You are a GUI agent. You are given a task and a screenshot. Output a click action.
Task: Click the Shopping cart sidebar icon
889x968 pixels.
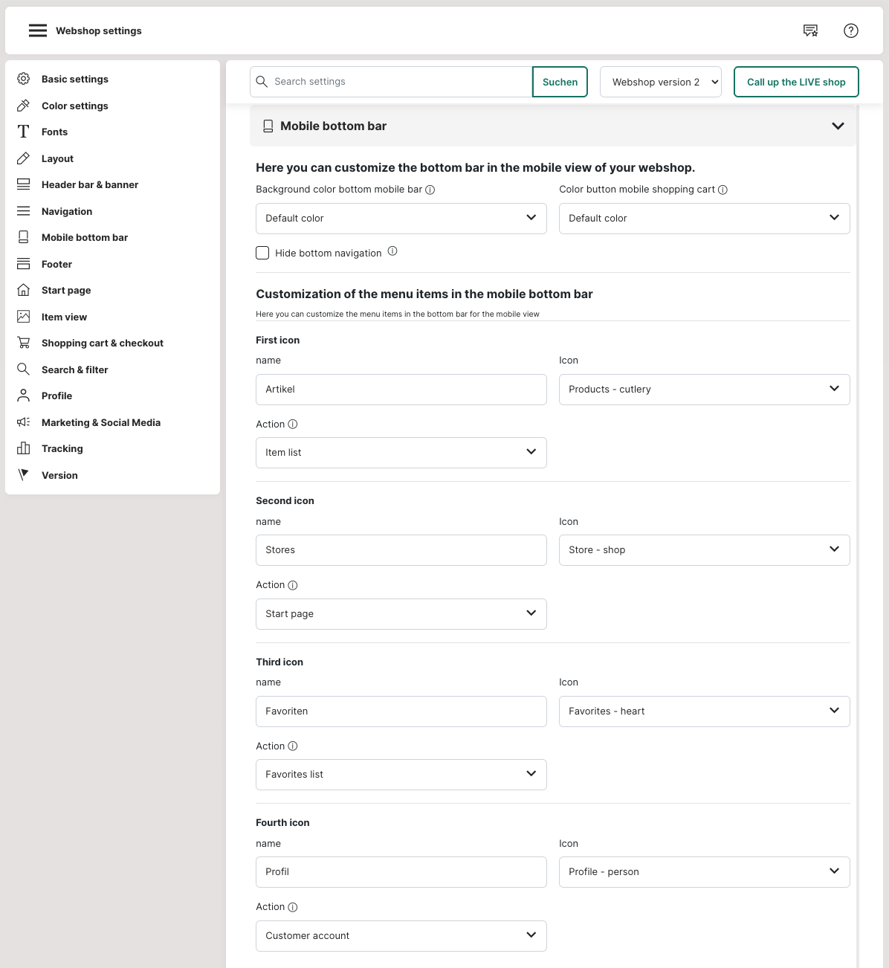[x=24, y=343]
